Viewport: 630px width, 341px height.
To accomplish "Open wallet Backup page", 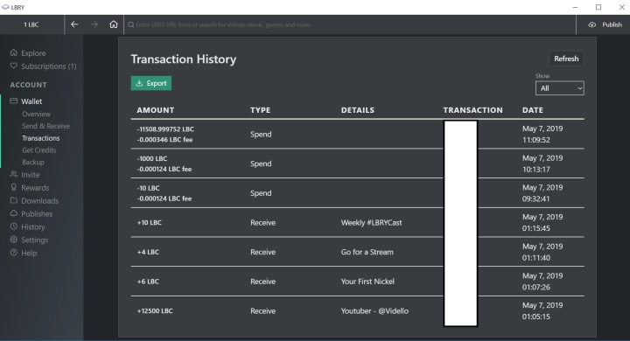I will pos(33,163).
